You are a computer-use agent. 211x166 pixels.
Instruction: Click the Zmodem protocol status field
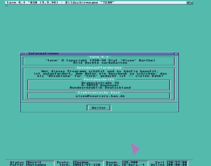tap(88, 162)
